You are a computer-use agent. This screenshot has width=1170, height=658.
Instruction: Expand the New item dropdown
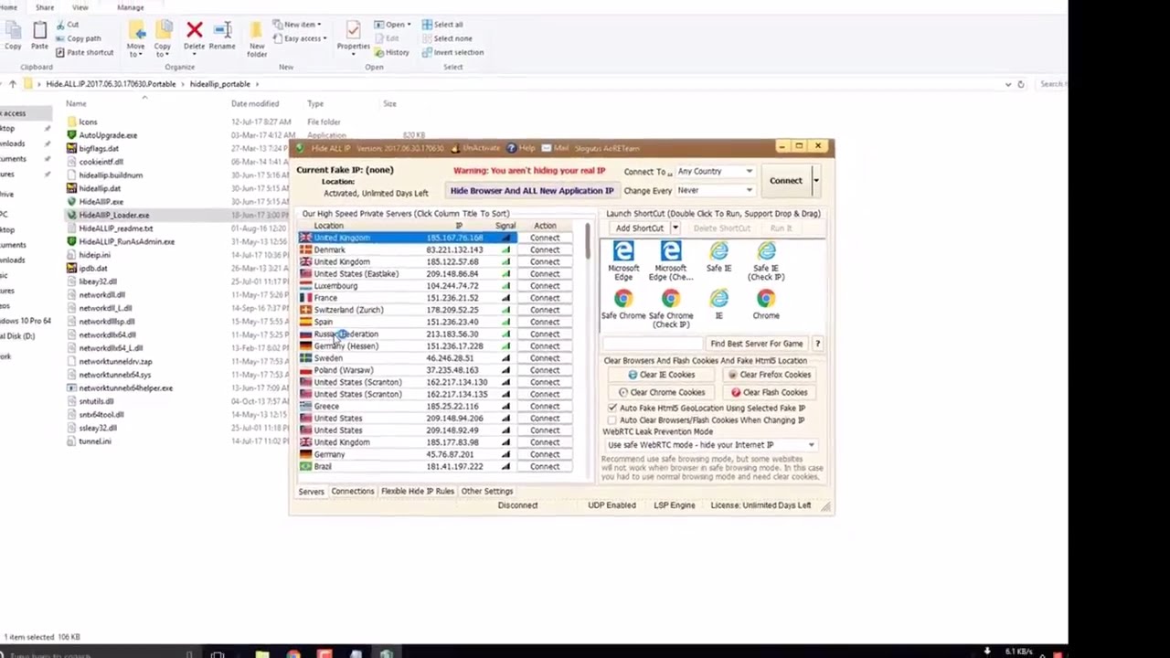point(296,25)
